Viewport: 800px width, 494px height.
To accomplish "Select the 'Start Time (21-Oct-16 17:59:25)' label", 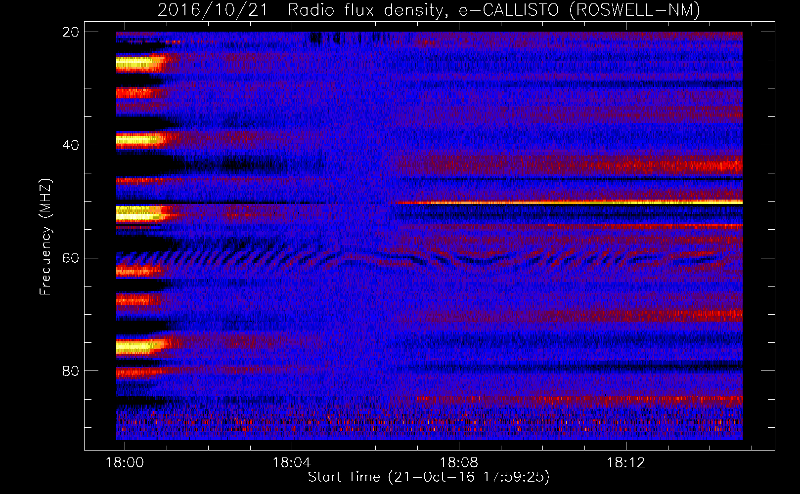I will pos(429,477).
